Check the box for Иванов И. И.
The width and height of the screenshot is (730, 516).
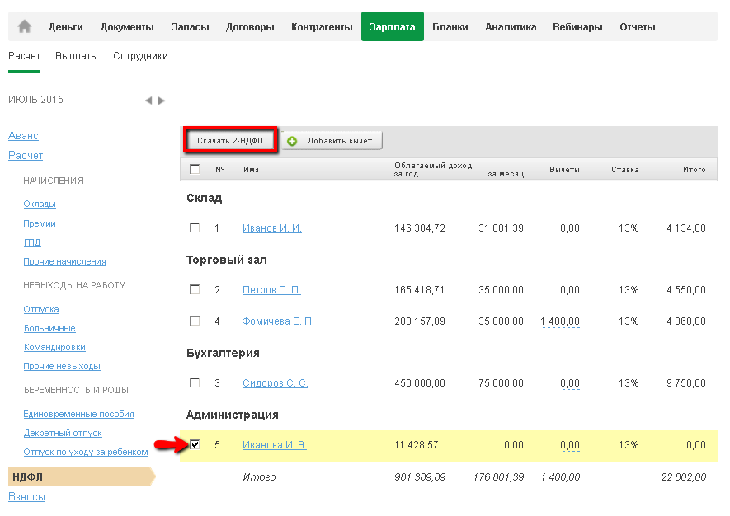195,228
